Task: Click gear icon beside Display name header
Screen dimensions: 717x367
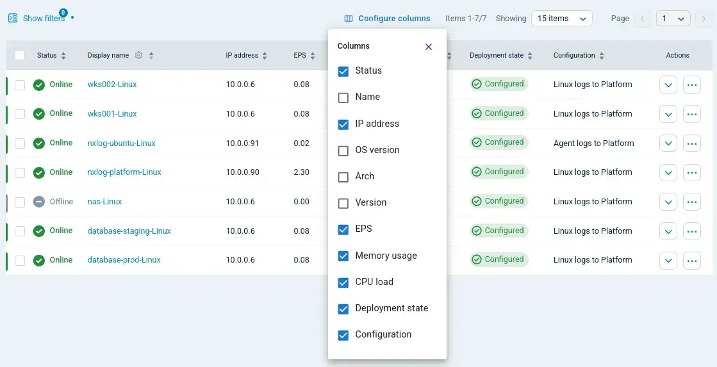Action: [138, 56]
